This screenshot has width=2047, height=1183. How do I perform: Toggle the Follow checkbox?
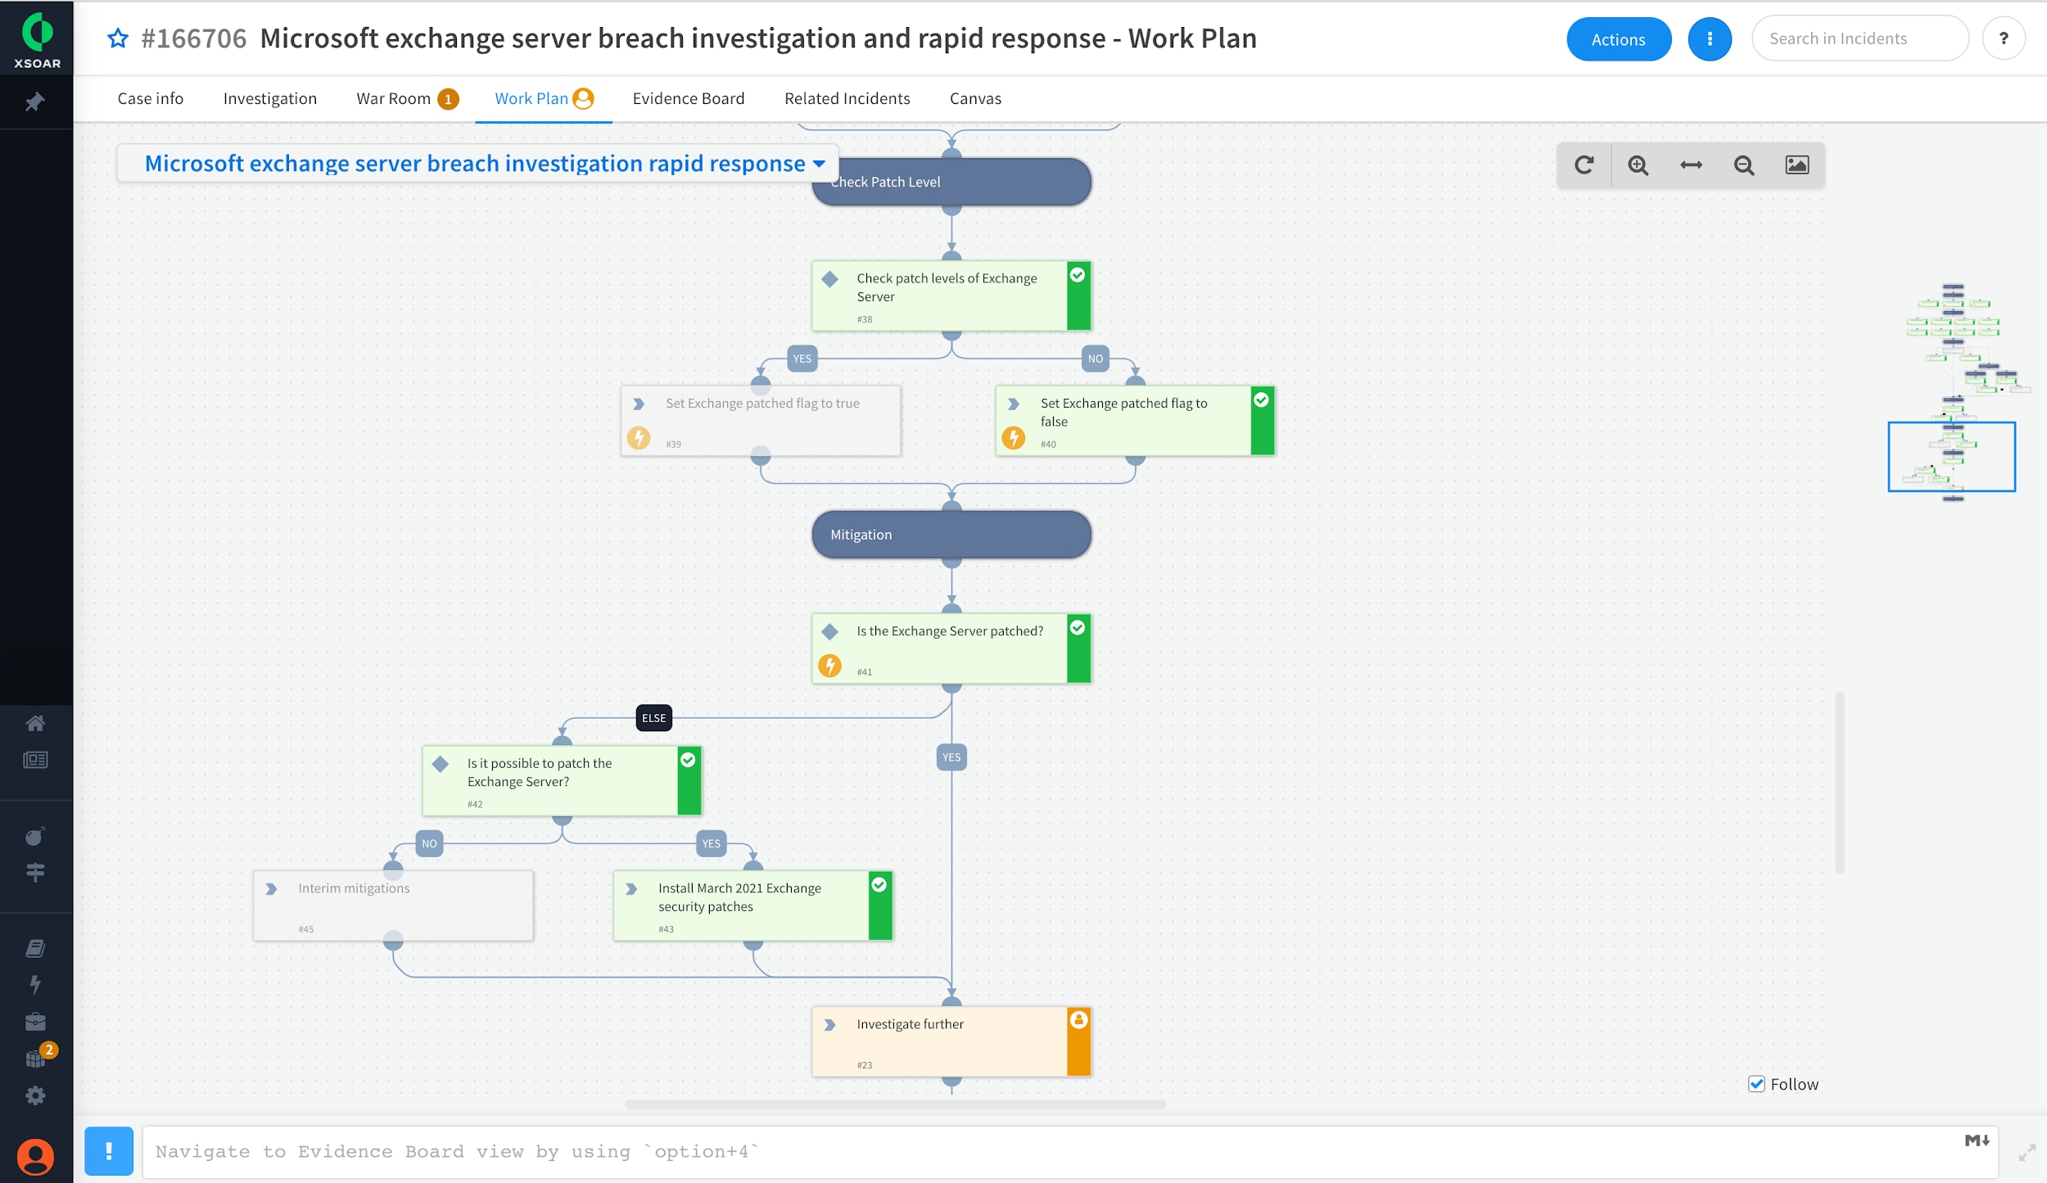click(1756, 1084)
